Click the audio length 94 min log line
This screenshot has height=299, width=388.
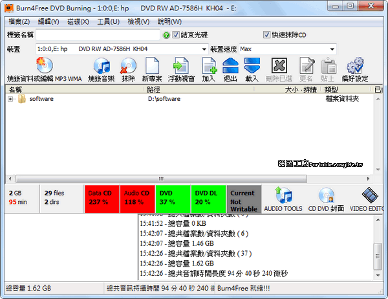coord(214,274)
